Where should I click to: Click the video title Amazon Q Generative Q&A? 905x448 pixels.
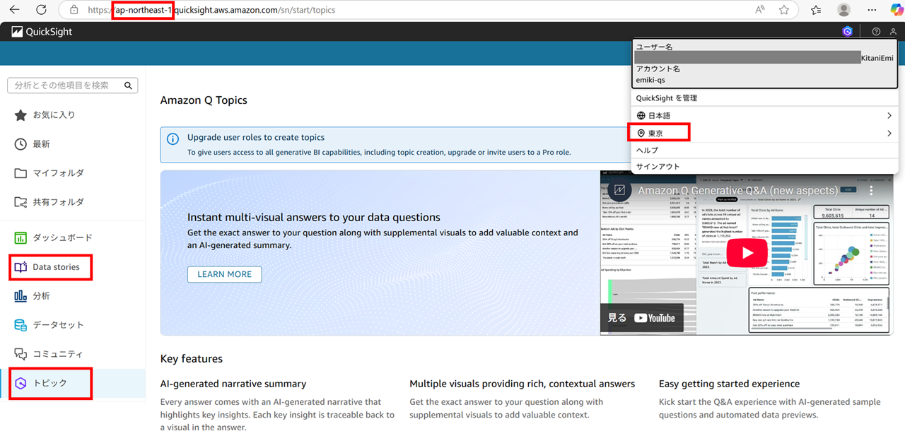pos(738,191)
